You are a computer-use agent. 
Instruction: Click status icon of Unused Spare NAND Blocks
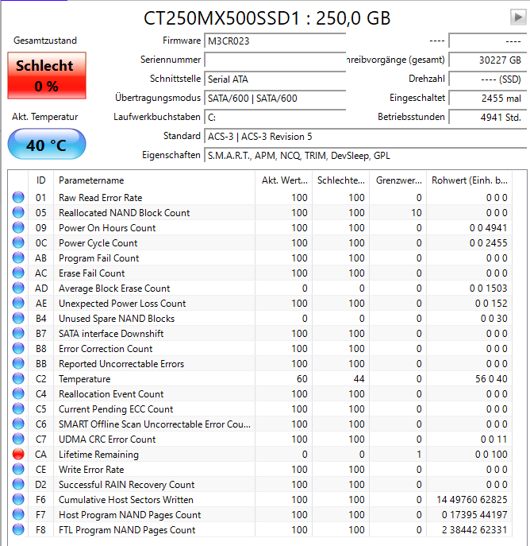pyautogui.click(x=18, y=318)
